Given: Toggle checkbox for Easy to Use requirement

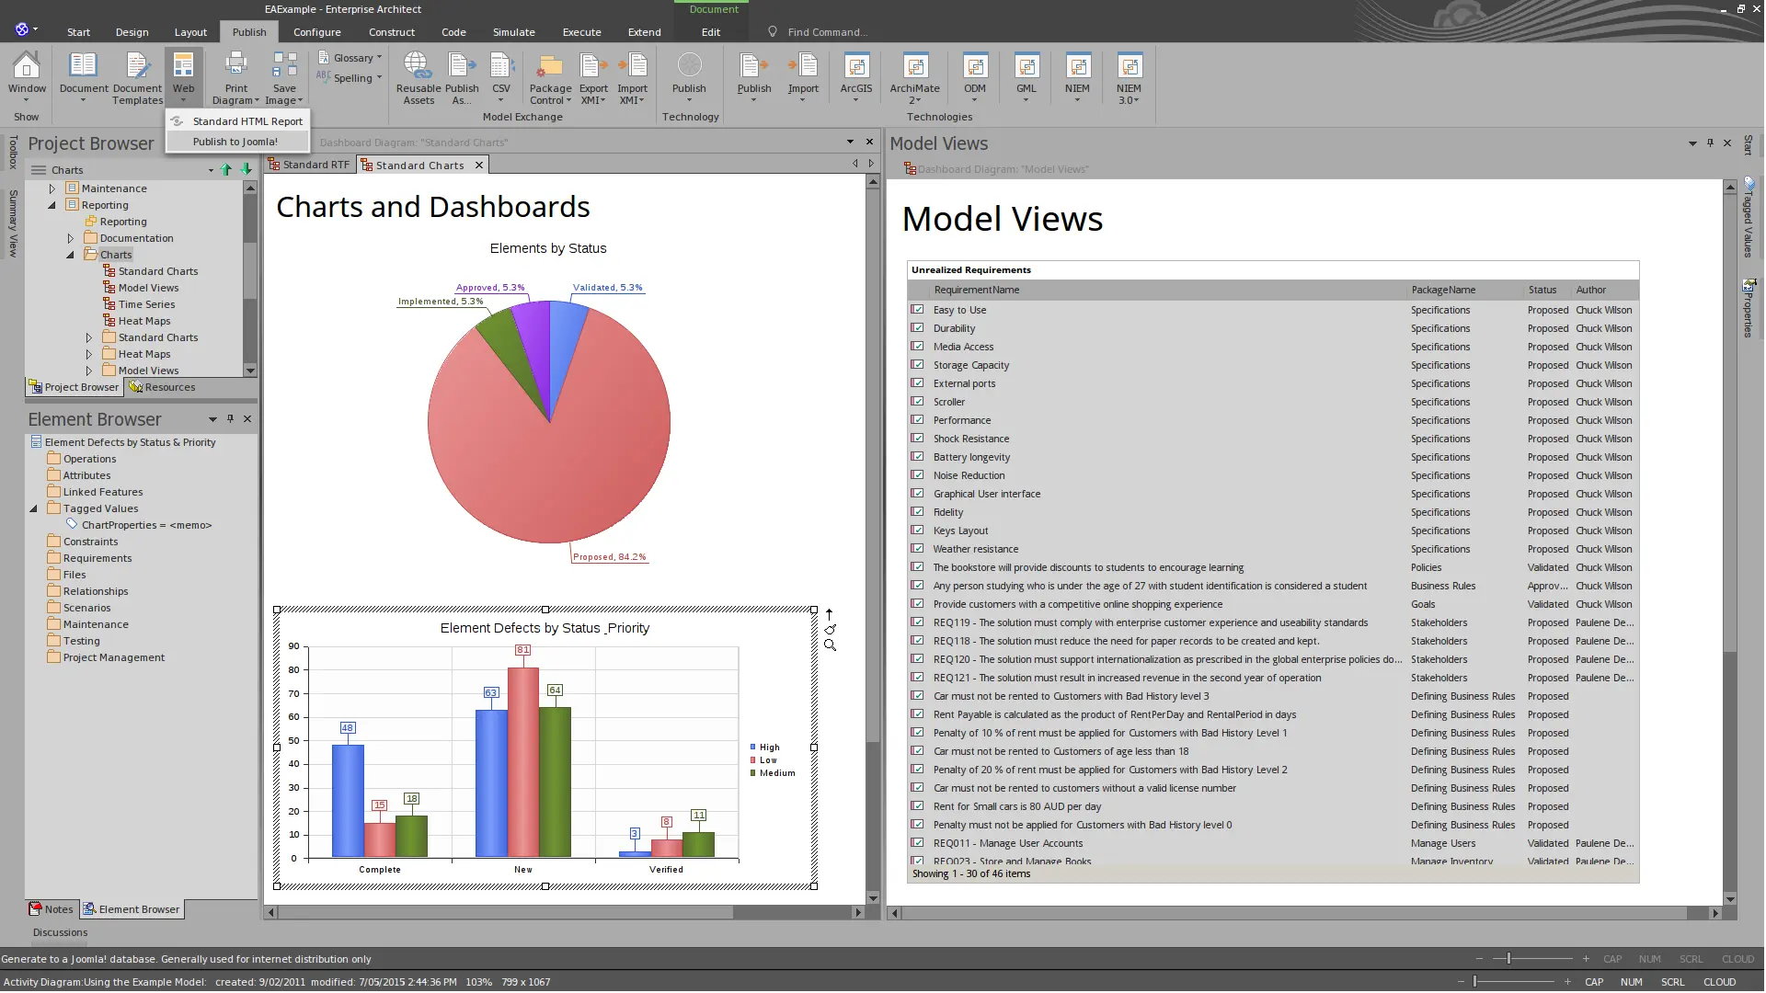Looking at the screenshot, I should click(917, 310).
